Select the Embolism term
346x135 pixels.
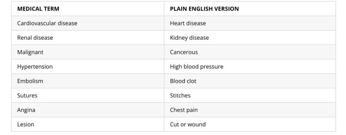pos(30,81)
